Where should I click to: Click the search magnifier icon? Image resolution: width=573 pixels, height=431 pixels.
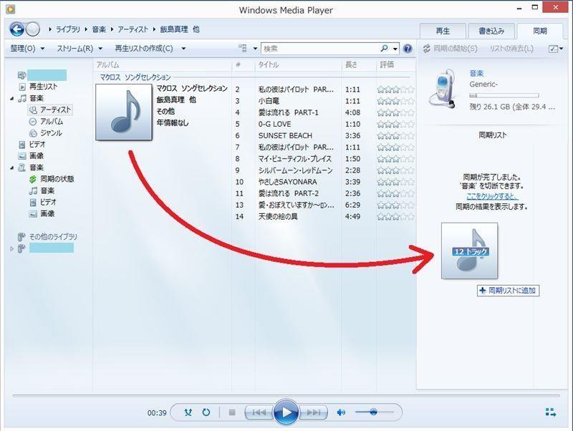point(384,48)
